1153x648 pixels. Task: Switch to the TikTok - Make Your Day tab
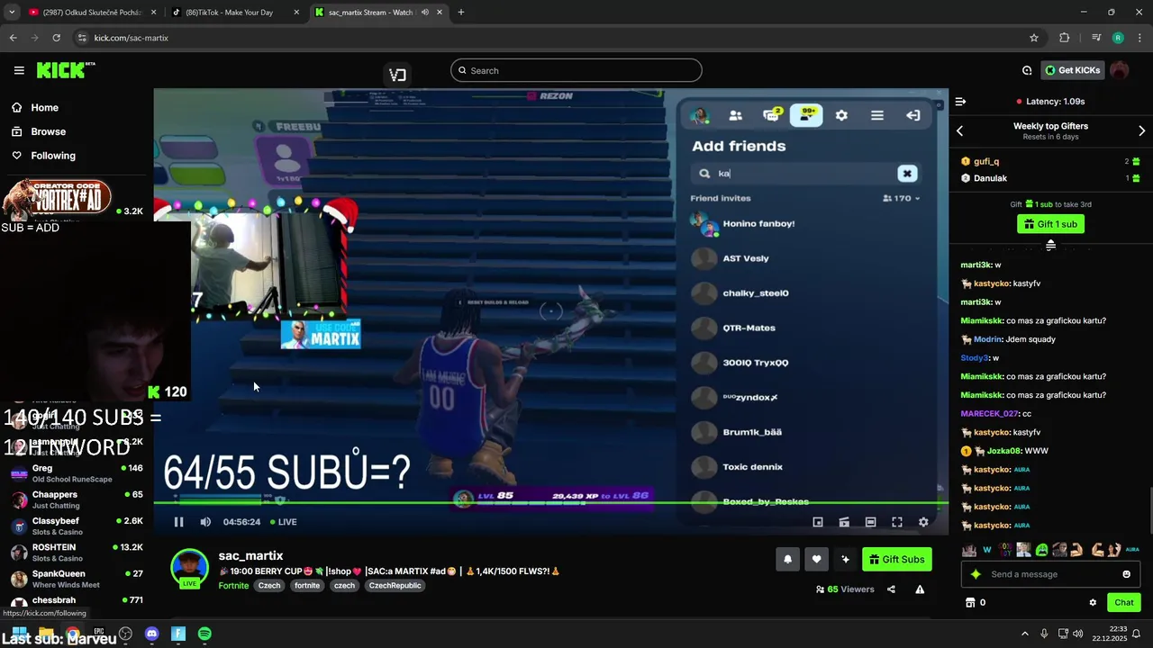(x=236, y=13)
